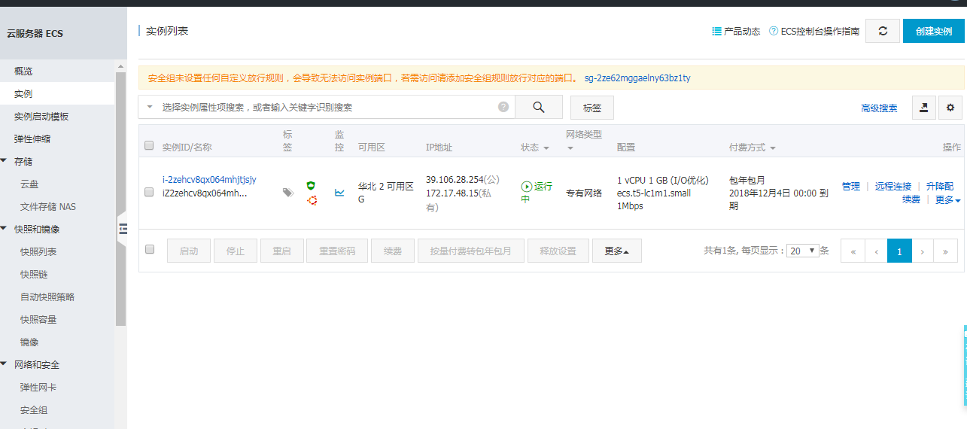The image size is (967, 429).
Task: Open security group sg-2ze62mggaelny63bz1ty link
Action: [637, 78]
